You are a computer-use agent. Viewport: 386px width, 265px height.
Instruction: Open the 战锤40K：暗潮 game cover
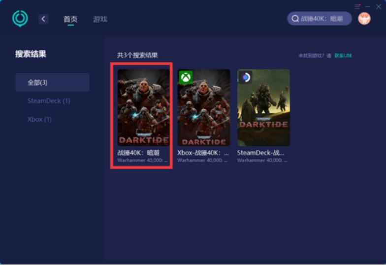[144, 107]
